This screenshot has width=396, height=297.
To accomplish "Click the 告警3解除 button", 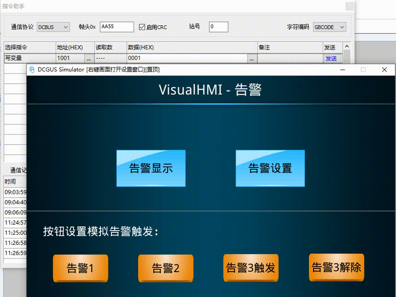I will click(x=336, y=267).
